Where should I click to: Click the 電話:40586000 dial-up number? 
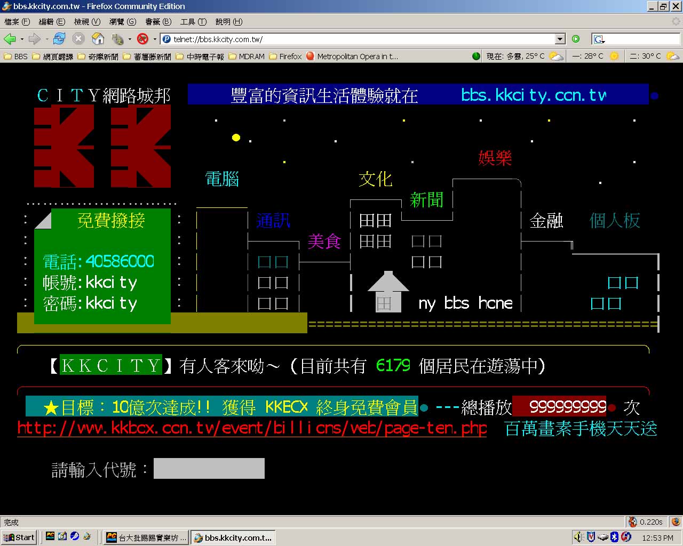[x=99, y=261]
